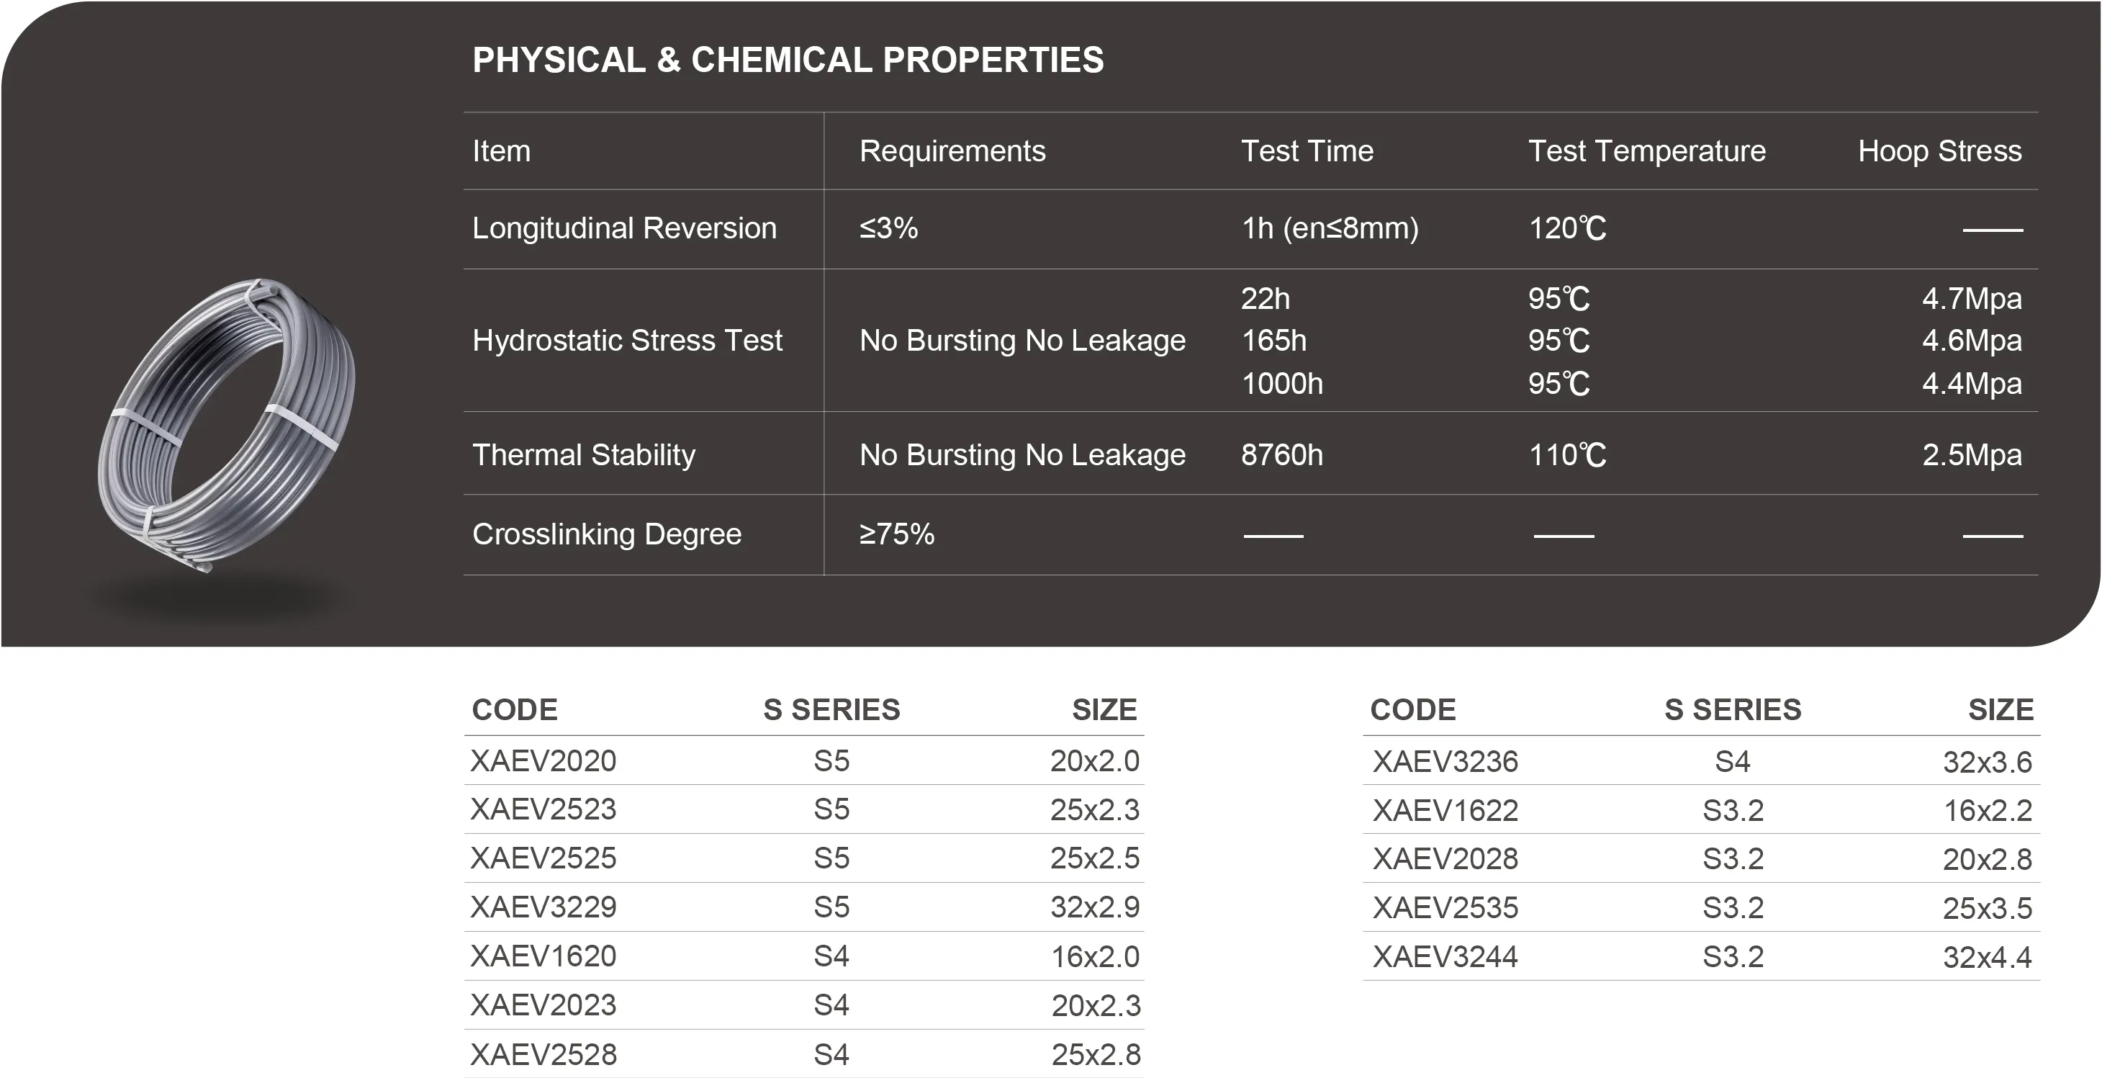This screenshot has width=2102, height=1078.
Task: Select the Thermal Stability row label
Action: tap(583, 454)
